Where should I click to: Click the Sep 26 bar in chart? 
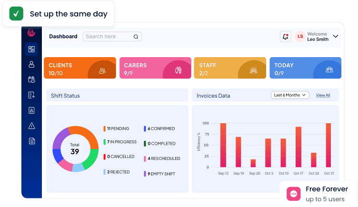(253, 163)
